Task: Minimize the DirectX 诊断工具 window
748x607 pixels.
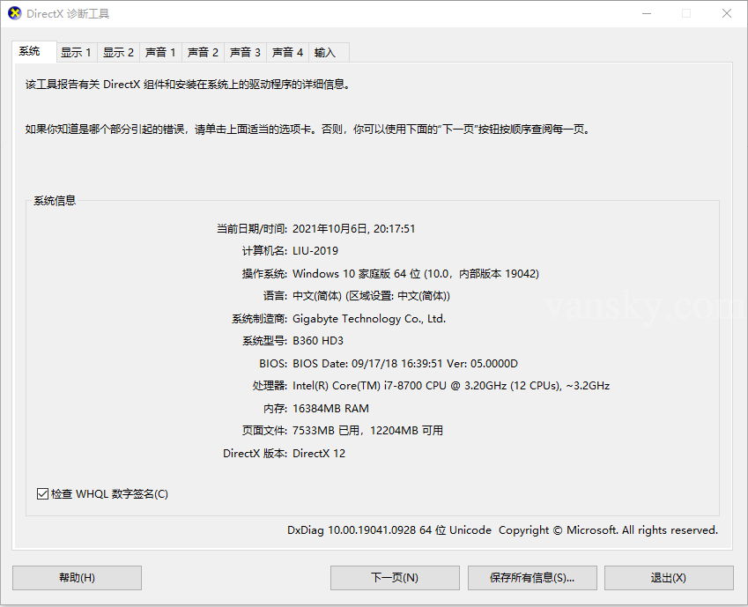Action: pyautogui.click(x=646, y=14)
